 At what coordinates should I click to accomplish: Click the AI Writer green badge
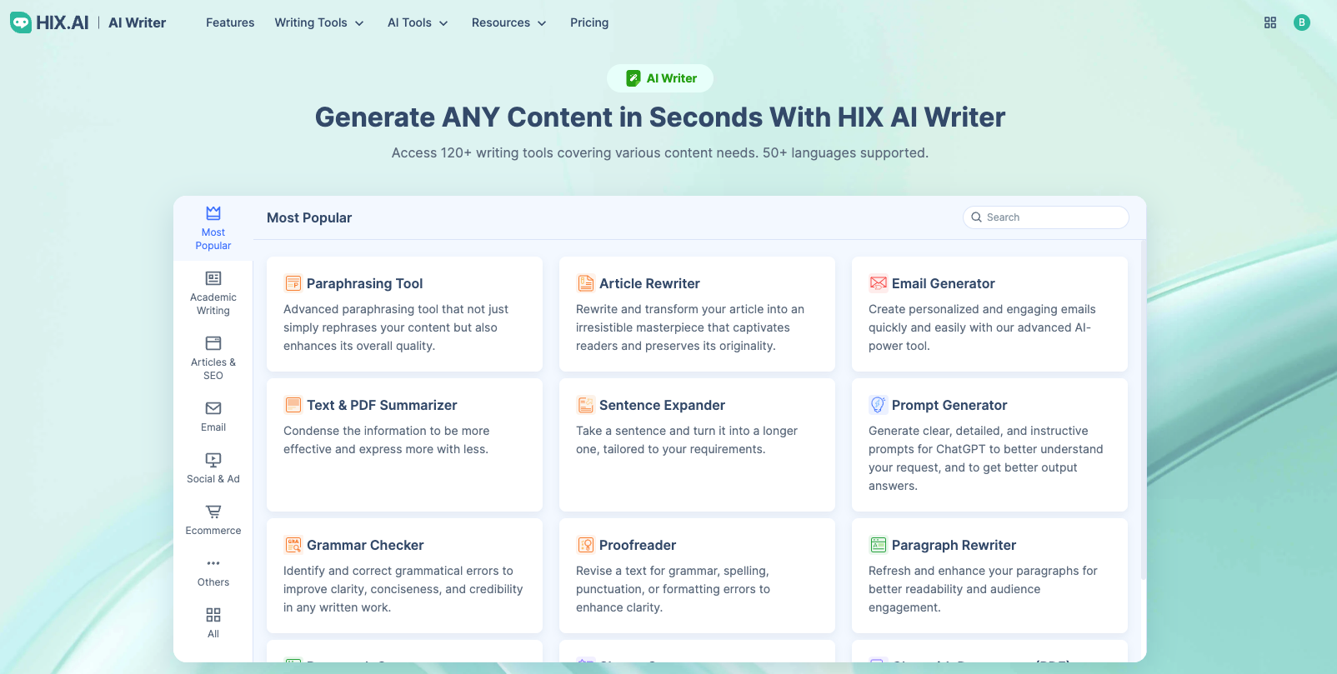pos(660,78)
